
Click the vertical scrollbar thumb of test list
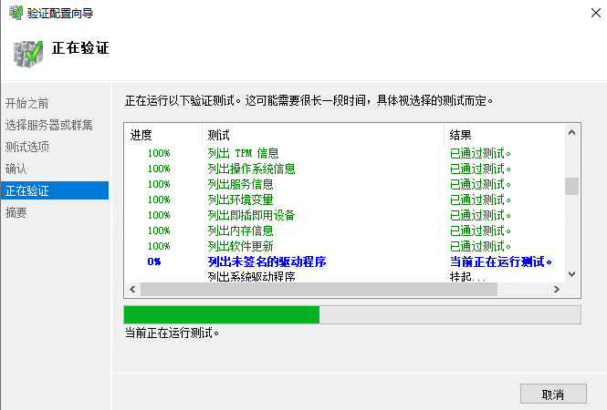pyautogui.click(x=571, y=186)
